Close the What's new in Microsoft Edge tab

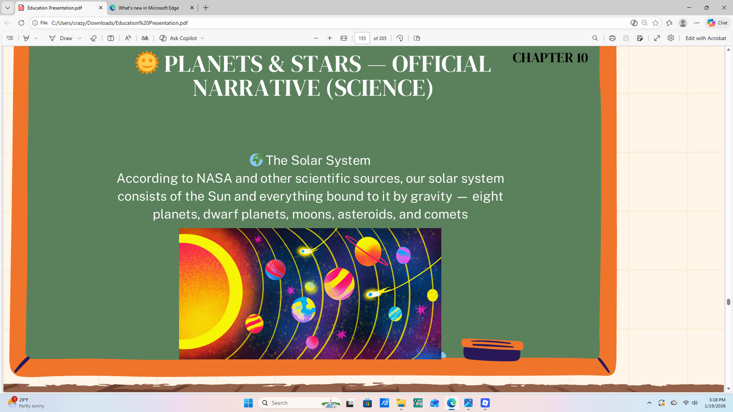(192, 8)
